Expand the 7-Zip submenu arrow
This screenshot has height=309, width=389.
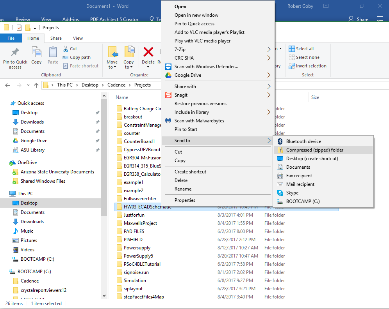(269, 49)
